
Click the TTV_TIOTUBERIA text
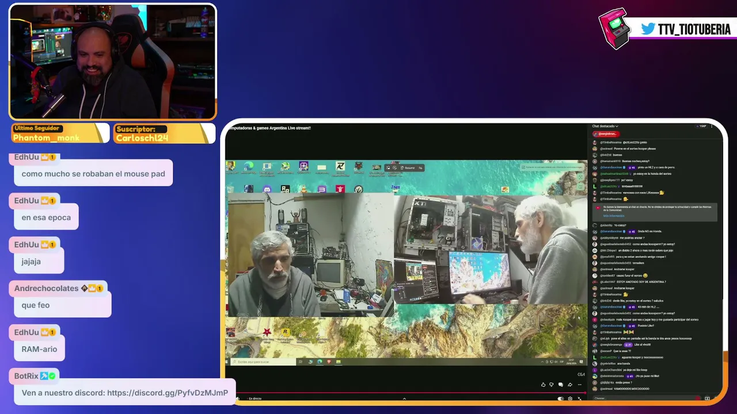click(694, 29)
